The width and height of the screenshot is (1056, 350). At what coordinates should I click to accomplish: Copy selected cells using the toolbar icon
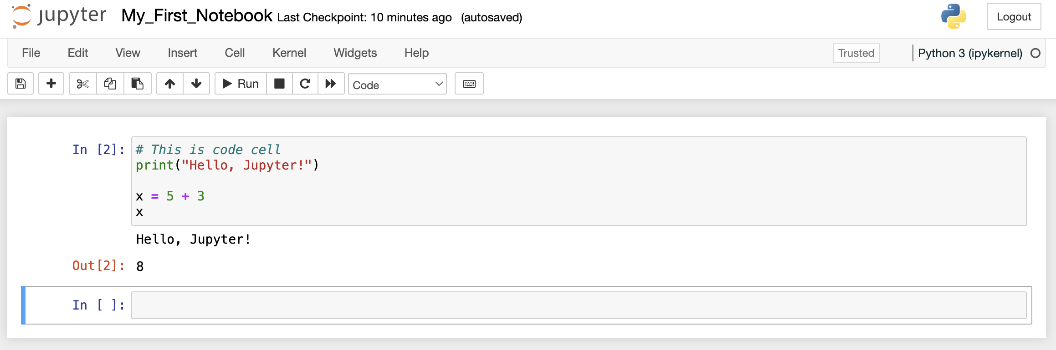click(110, 84)
